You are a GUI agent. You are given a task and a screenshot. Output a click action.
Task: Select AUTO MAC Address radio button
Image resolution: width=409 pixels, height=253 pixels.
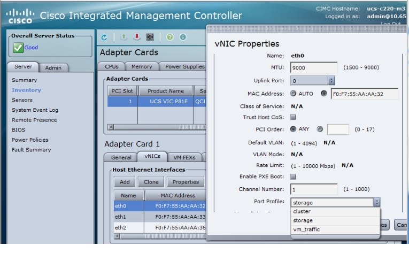293,94
